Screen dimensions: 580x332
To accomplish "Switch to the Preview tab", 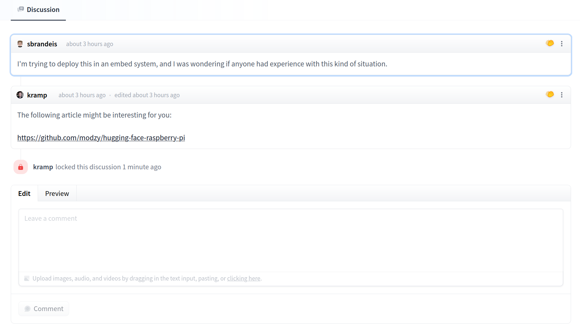I will pos(57,194).
